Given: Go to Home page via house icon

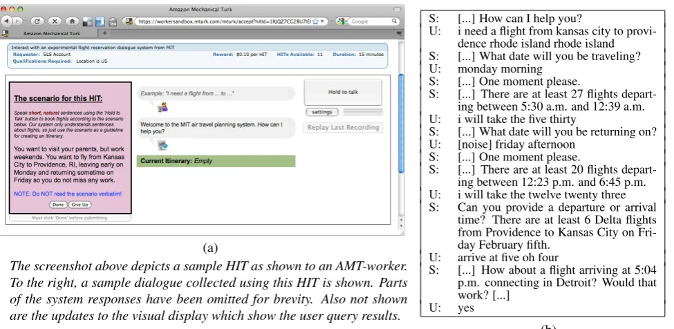Looking at the screenshot, I should (x=72, y=21).
